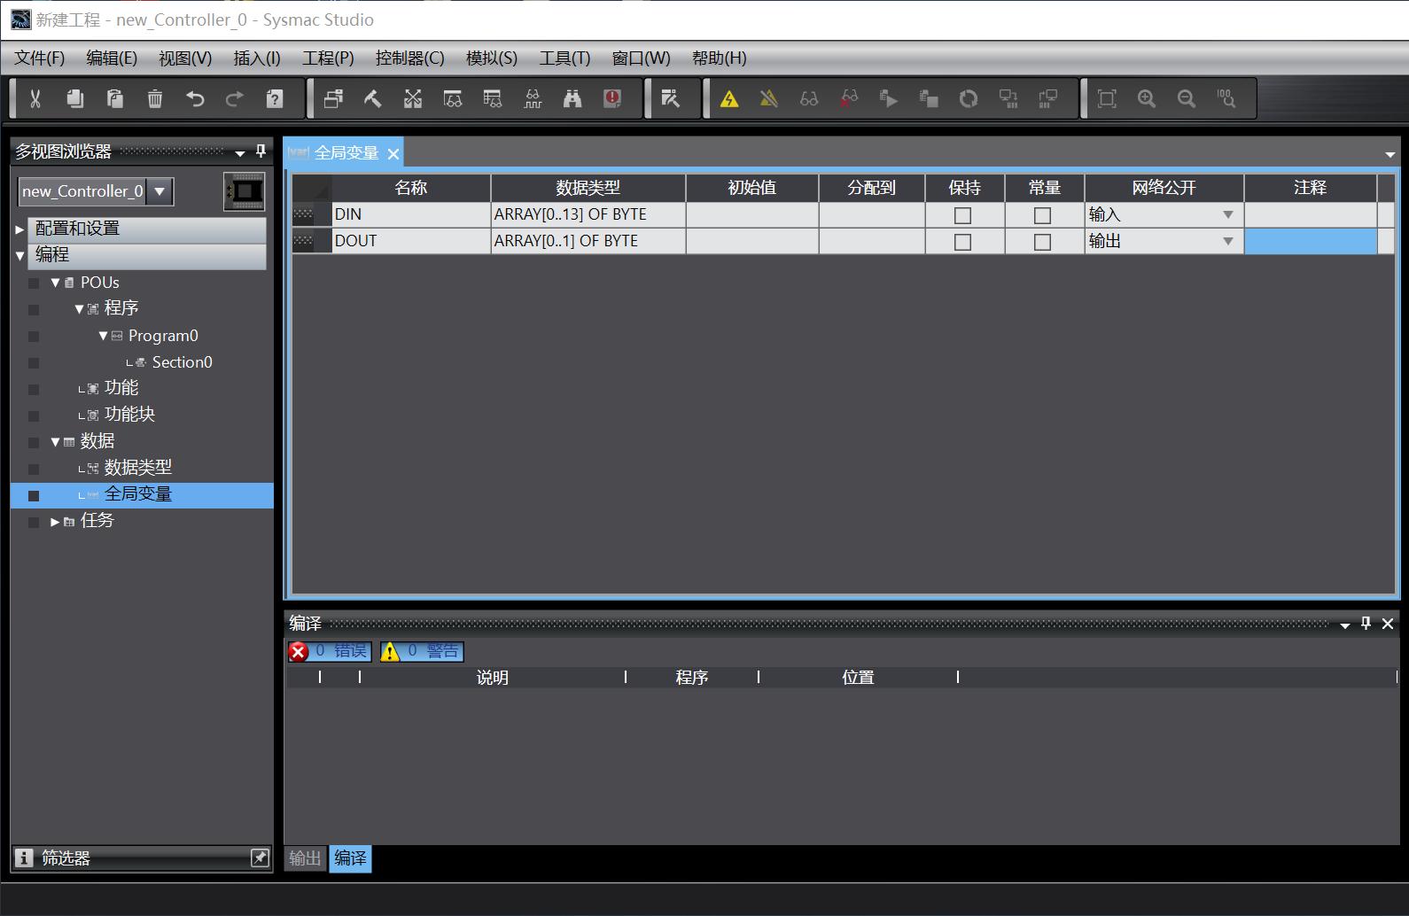This screenshot has height=916, width=1409.
Task: Close the 全局变量 tab
Action: (393, 153)
